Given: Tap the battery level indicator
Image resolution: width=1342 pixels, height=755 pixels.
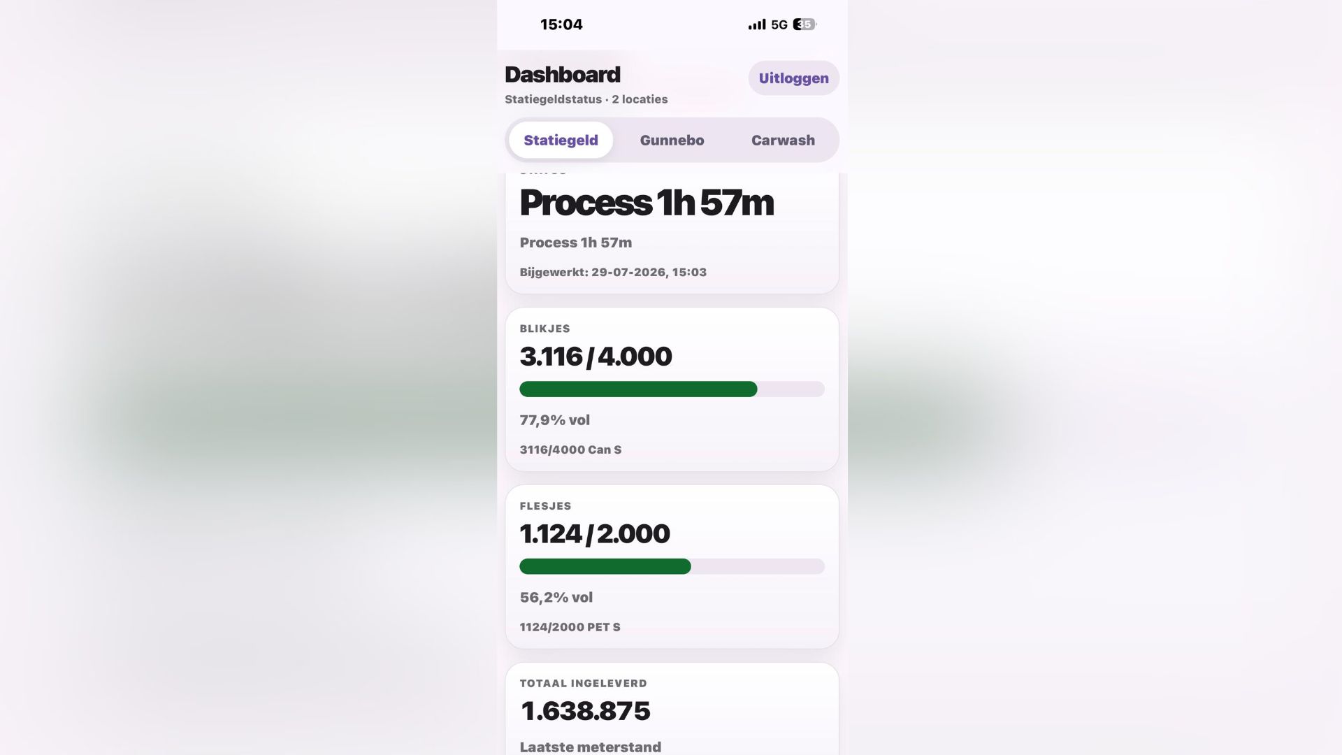Looking at the screenshot, I should click(x=805, y=24).
